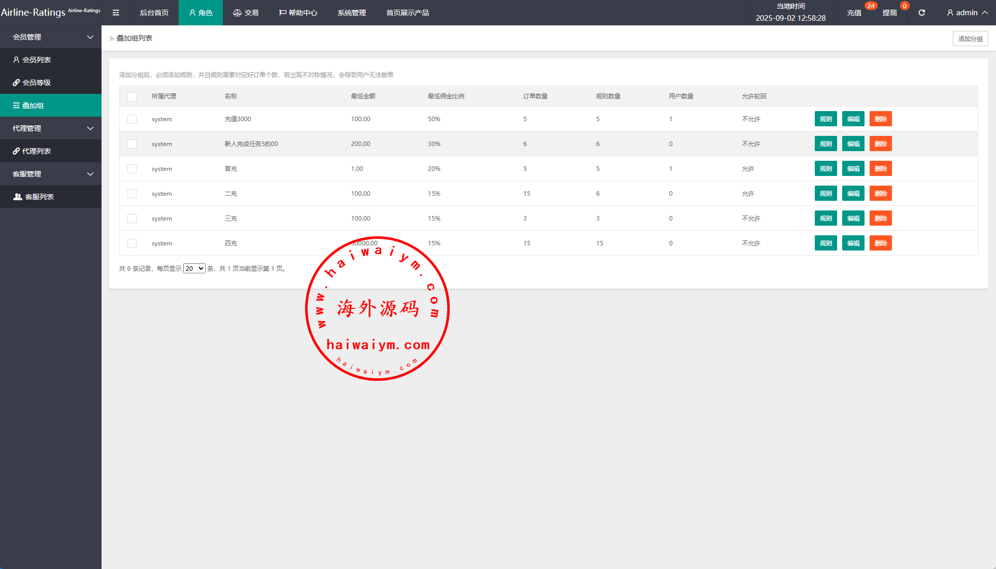Click the 提现 item in header
The height and width of the screenshot is (569, 996).
pos(889,13)
